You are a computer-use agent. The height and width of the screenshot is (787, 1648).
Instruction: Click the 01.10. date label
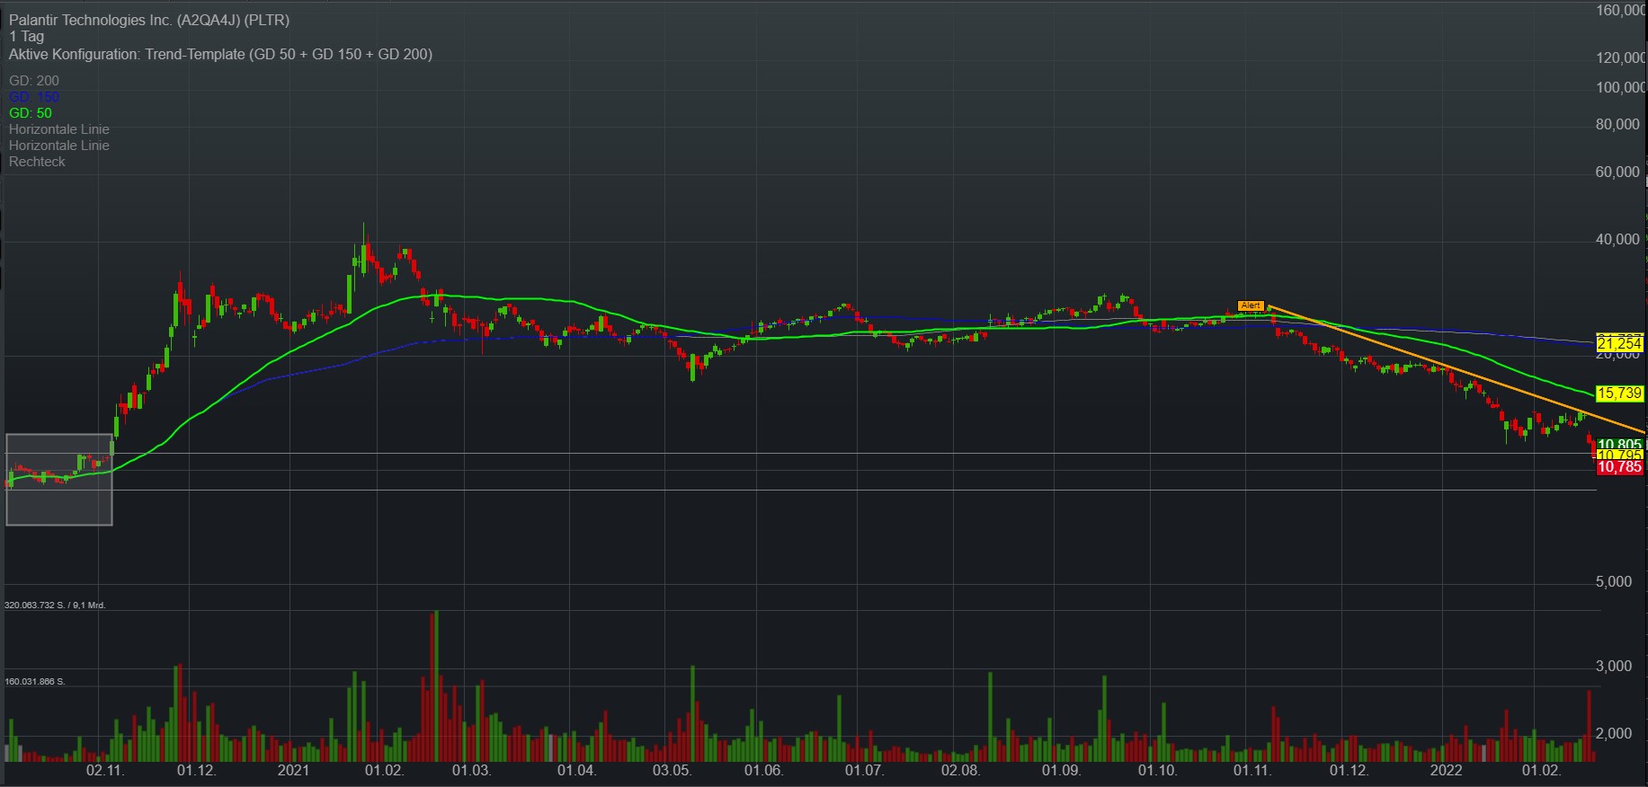(x=1157, y=771)
